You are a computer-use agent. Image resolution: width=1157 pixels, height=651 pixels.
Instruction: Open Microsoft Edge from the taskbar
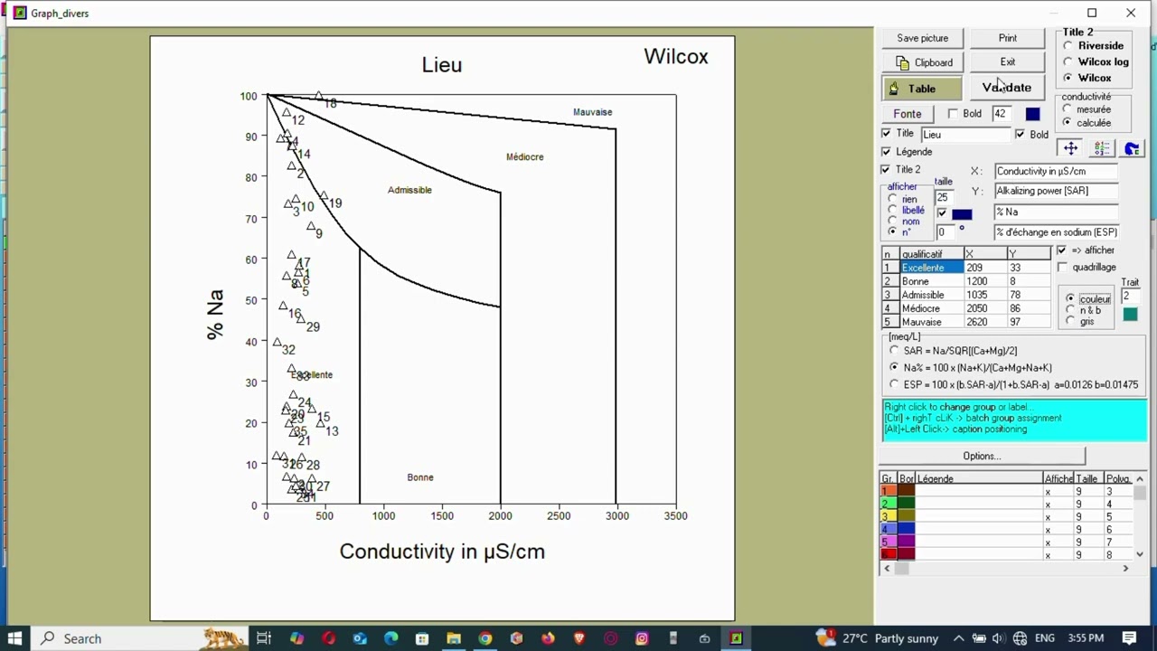(390, 638)
